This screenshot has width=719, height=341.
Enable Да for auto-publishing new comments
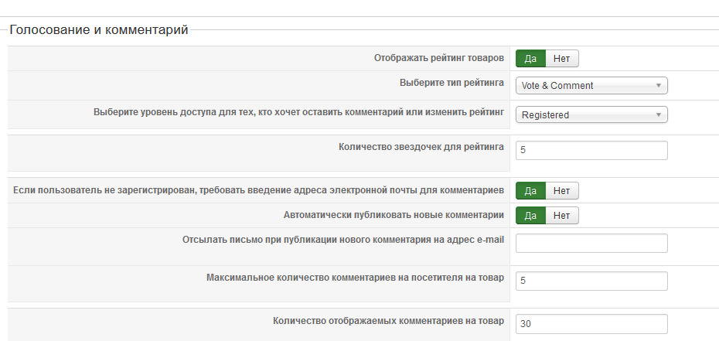pos(530,215)
